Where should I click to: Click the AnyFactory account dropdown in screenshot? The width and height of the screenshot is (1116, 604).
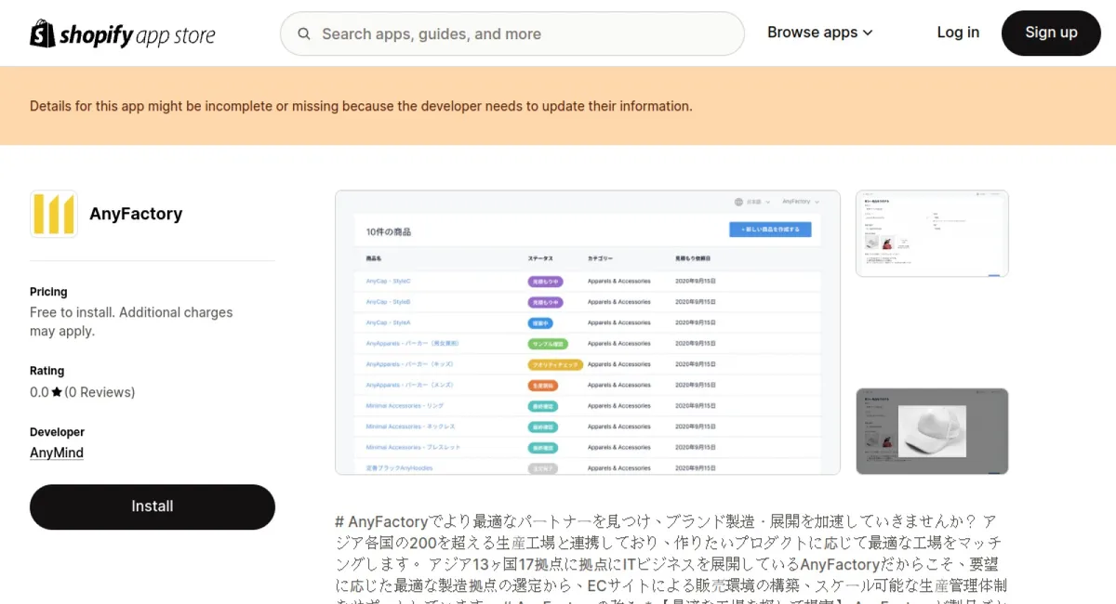(x=800, y=202)
